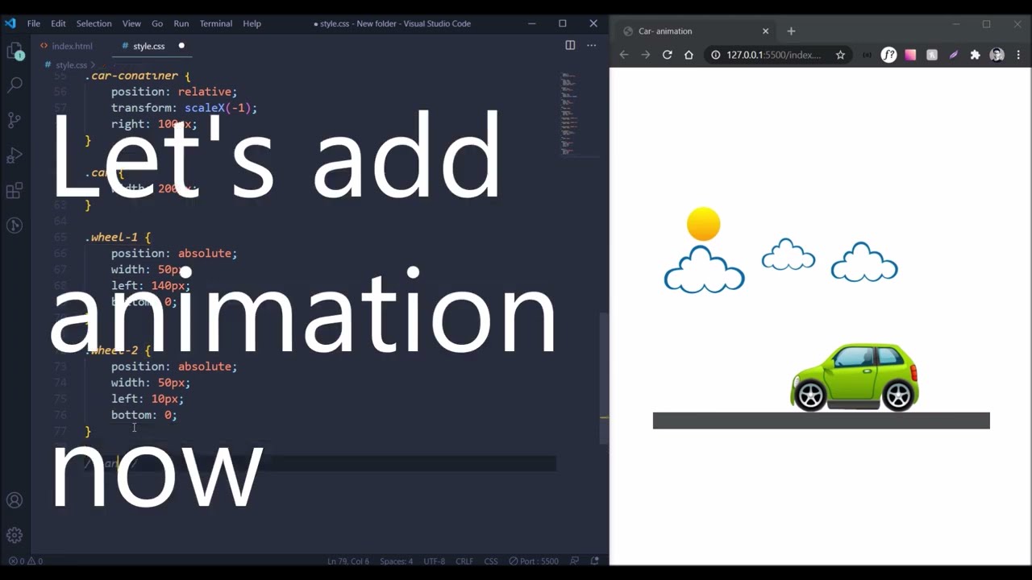1032x580 pixels.
Task: Open the Go menu
Action: (x=157, y=23)
